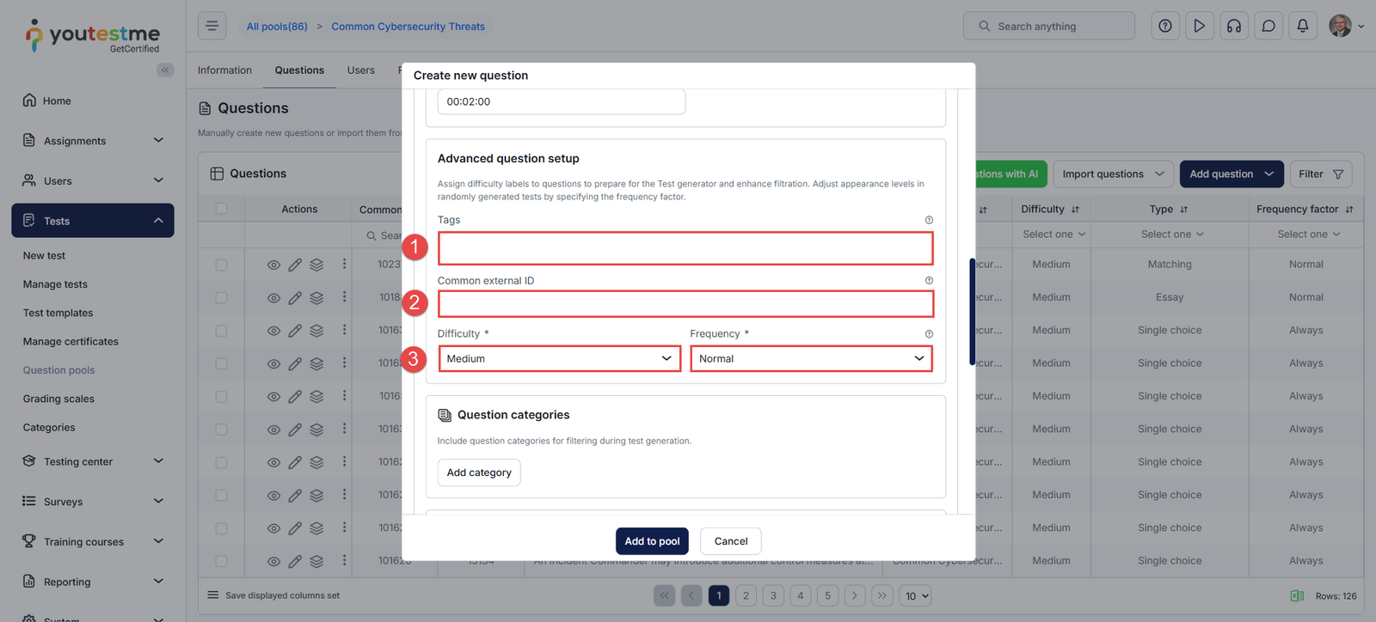Switch to the Information tab

tap(224, 70)
